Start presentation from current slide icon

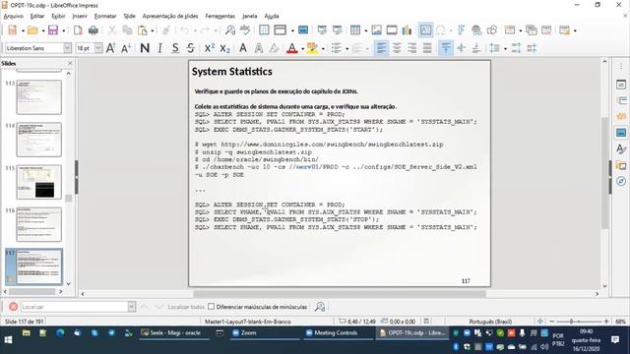[x=337, y=30]
